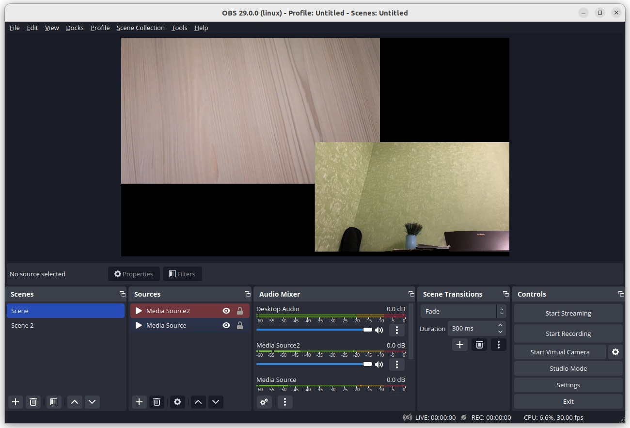Add a new scene with plus icon
Screen dimensions: 630x428
point(16,402)
